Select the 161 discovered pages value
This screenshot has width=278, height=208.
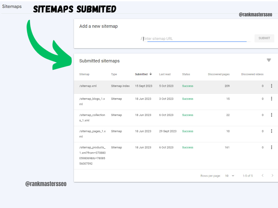[x=227, y=147]
